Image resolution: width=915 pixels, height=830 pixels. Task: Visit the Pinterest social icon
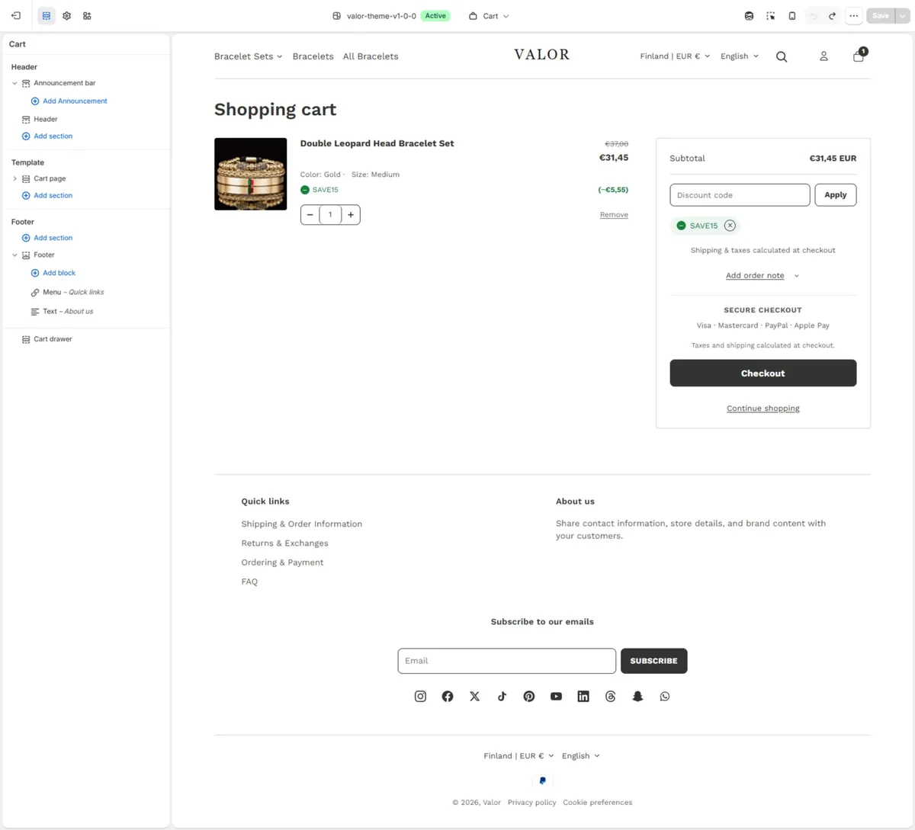click(529, 697)
